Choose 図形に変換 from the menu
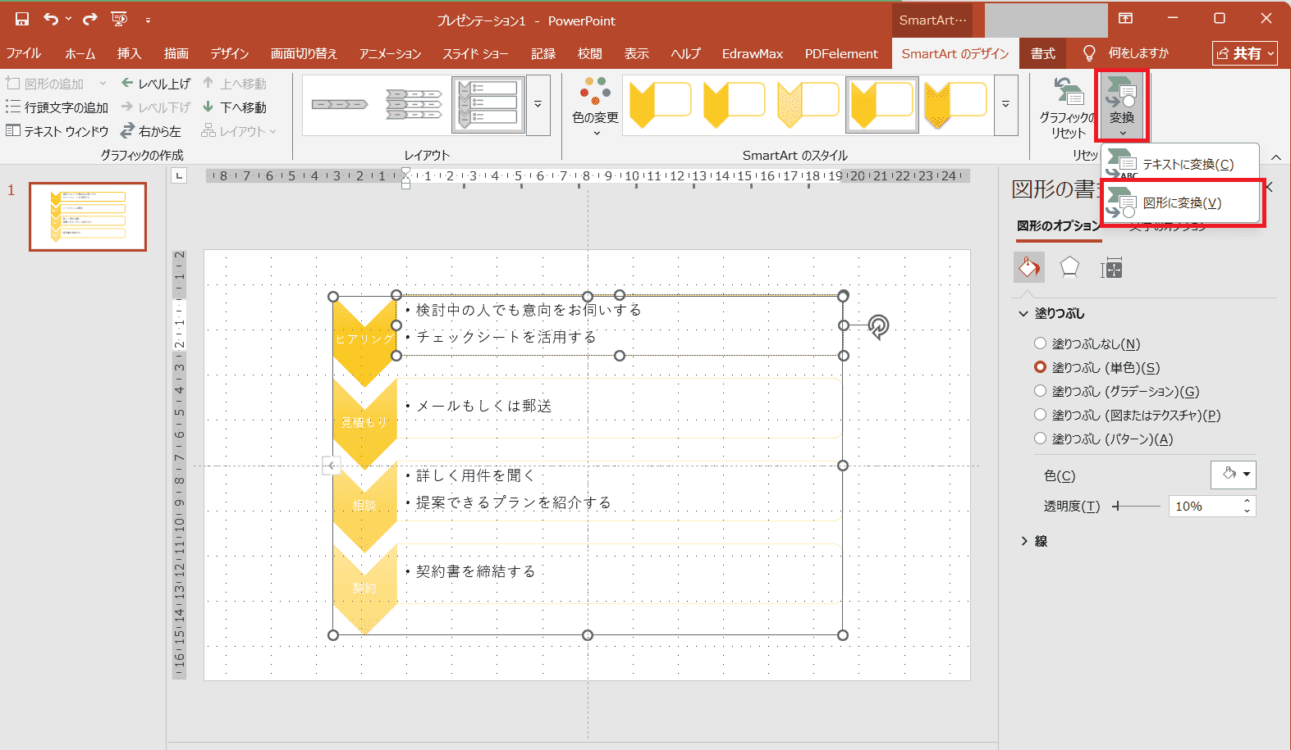The width and height of the screenshot is (1291, 750). [1181, 202]
